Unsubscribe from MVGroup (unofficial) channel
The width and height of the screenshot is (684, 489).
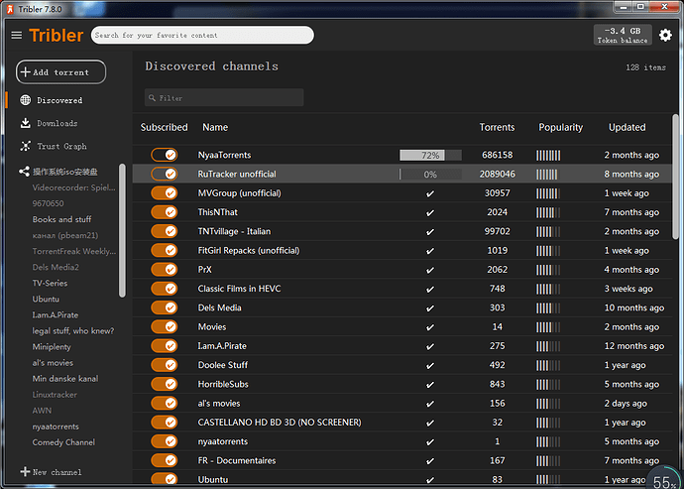(164, 193)
